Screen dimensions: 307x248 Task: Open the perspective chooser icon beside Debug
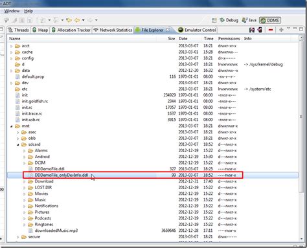pyautogui.click(x=214, y=20)
